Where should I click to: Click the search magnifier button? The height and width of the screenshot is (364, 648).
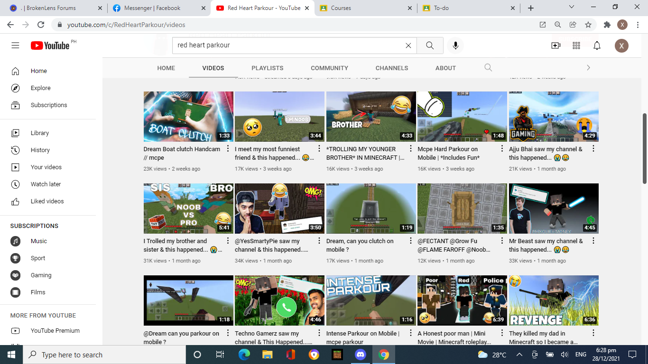click(x=430, y=45)
